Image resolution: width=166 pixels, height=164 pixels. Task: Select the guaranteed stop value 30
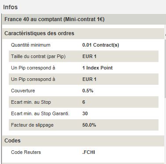point(85,113)
